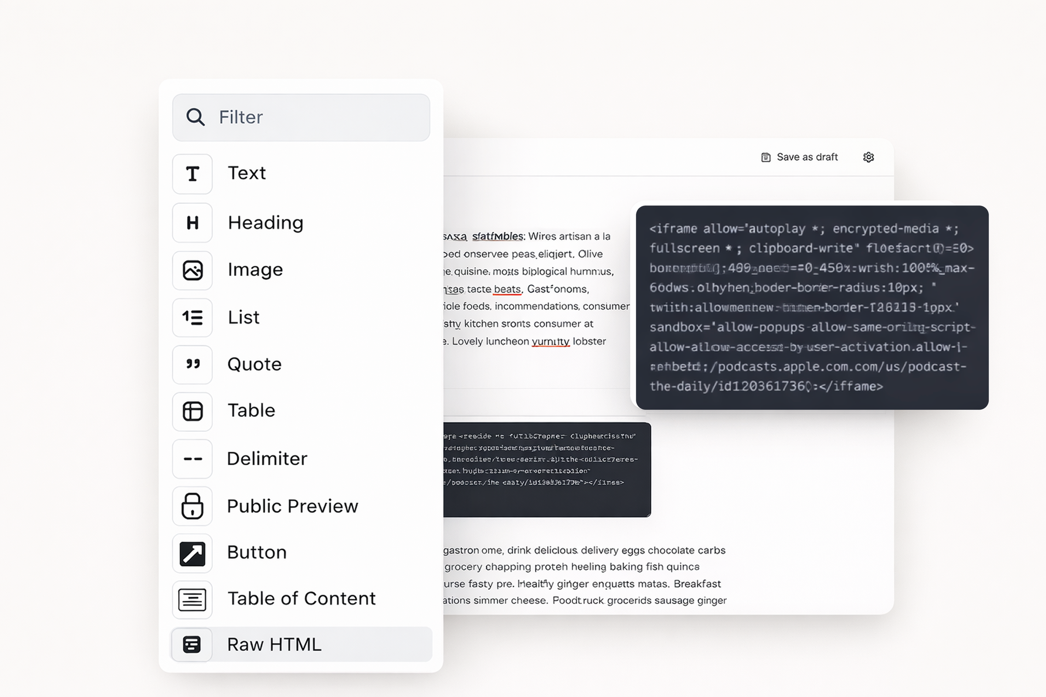
Task: Select the Image block icon
Action: coord(192,270)
